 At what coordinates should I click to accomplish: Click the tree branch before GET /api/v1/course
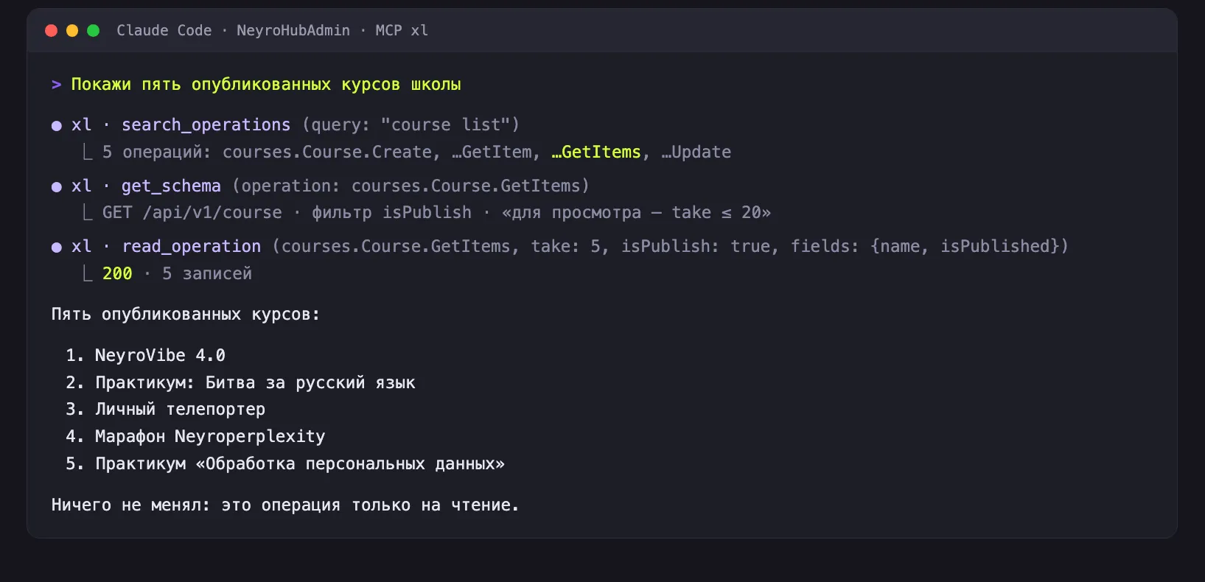point(88,213)
